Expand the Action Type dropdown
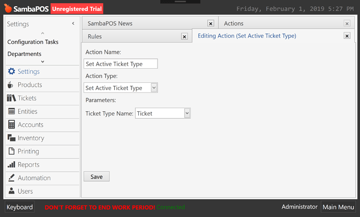Viewport: 360px width, 217px height. (154, 87)
